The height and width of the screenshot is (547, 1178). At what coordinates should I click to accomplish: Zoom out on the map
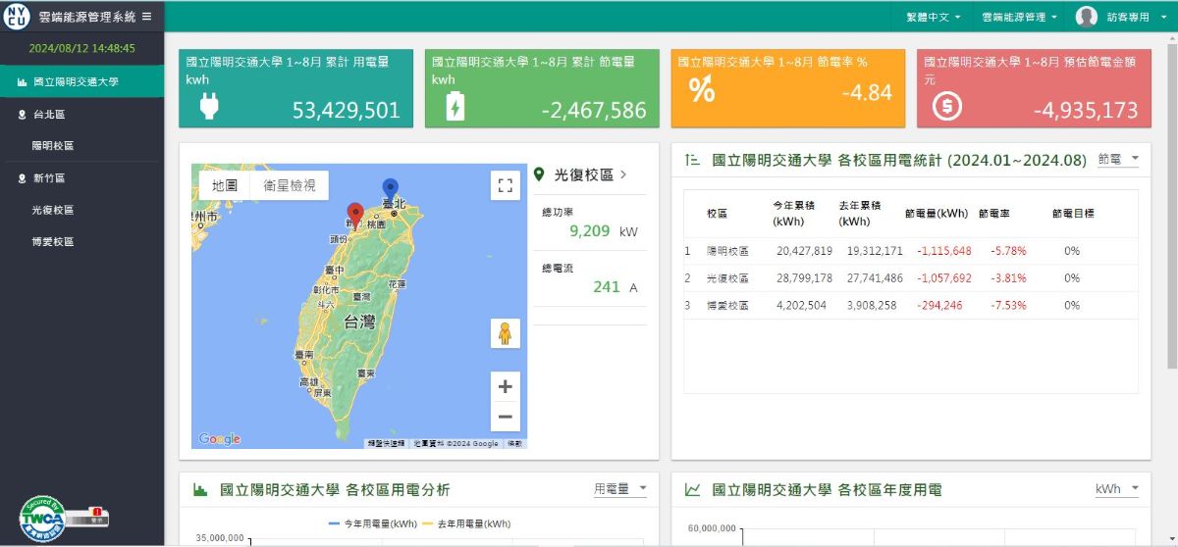tap(505, 417)
